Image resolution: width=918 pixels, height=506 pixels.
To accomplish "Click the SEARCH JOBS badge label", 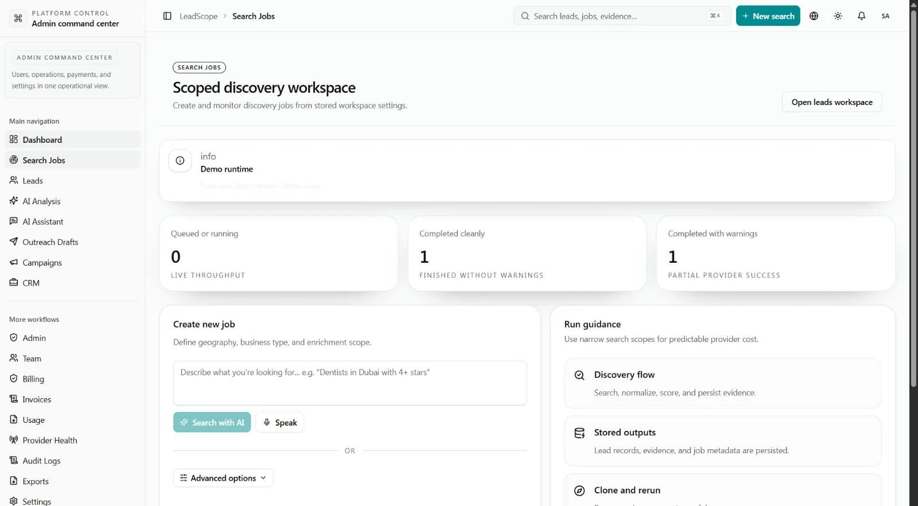I will pos(199,68).
